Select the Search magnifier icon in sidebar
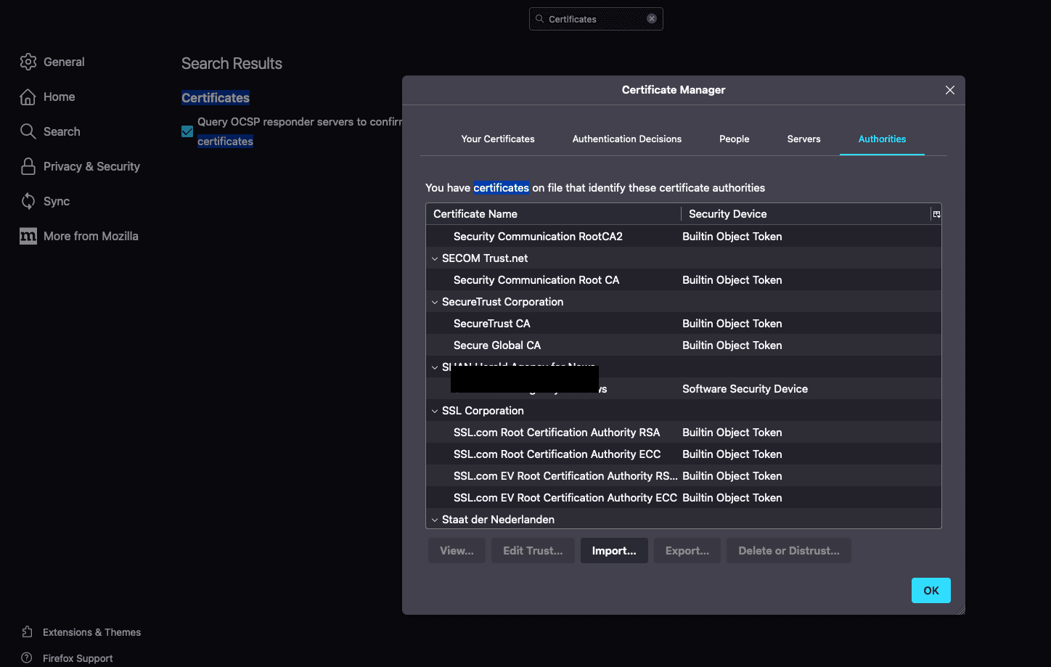The image size is (1051, 667). [x=28, y=131]
